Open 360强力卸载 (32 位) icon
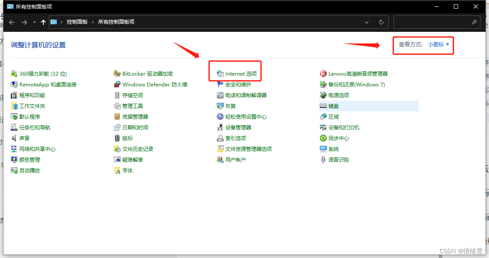The width and height of the screenshot is (489, 258). click(x=14, y=74)
